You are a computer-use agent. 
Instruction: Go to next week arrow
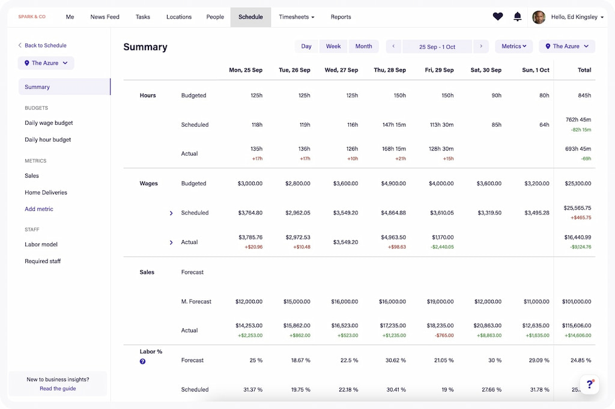(x=480, y=46)
